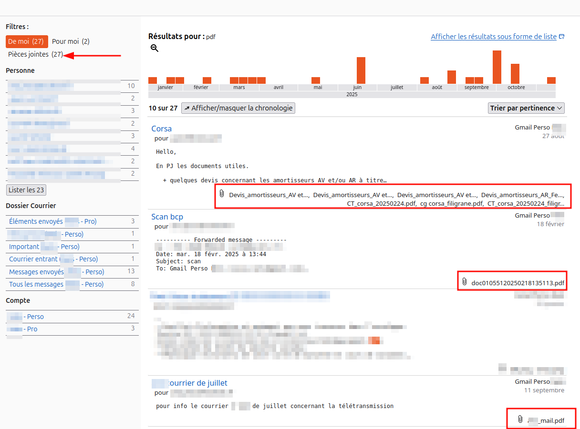Screen dimensions: 580x429
Task: Click 'Afficher/masquer la chronologie' button
Action: [238, 108]
